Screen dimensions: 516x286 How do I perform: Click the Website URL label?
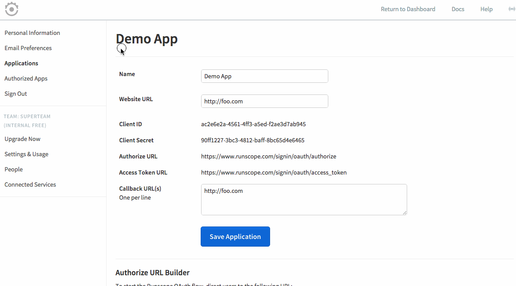point(136,99)
